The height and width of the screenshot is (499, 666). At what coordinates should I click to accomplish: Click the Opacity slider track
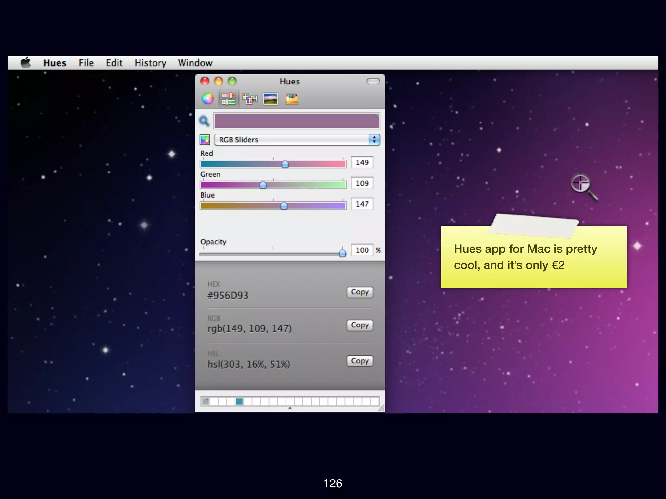click(273, 254)
